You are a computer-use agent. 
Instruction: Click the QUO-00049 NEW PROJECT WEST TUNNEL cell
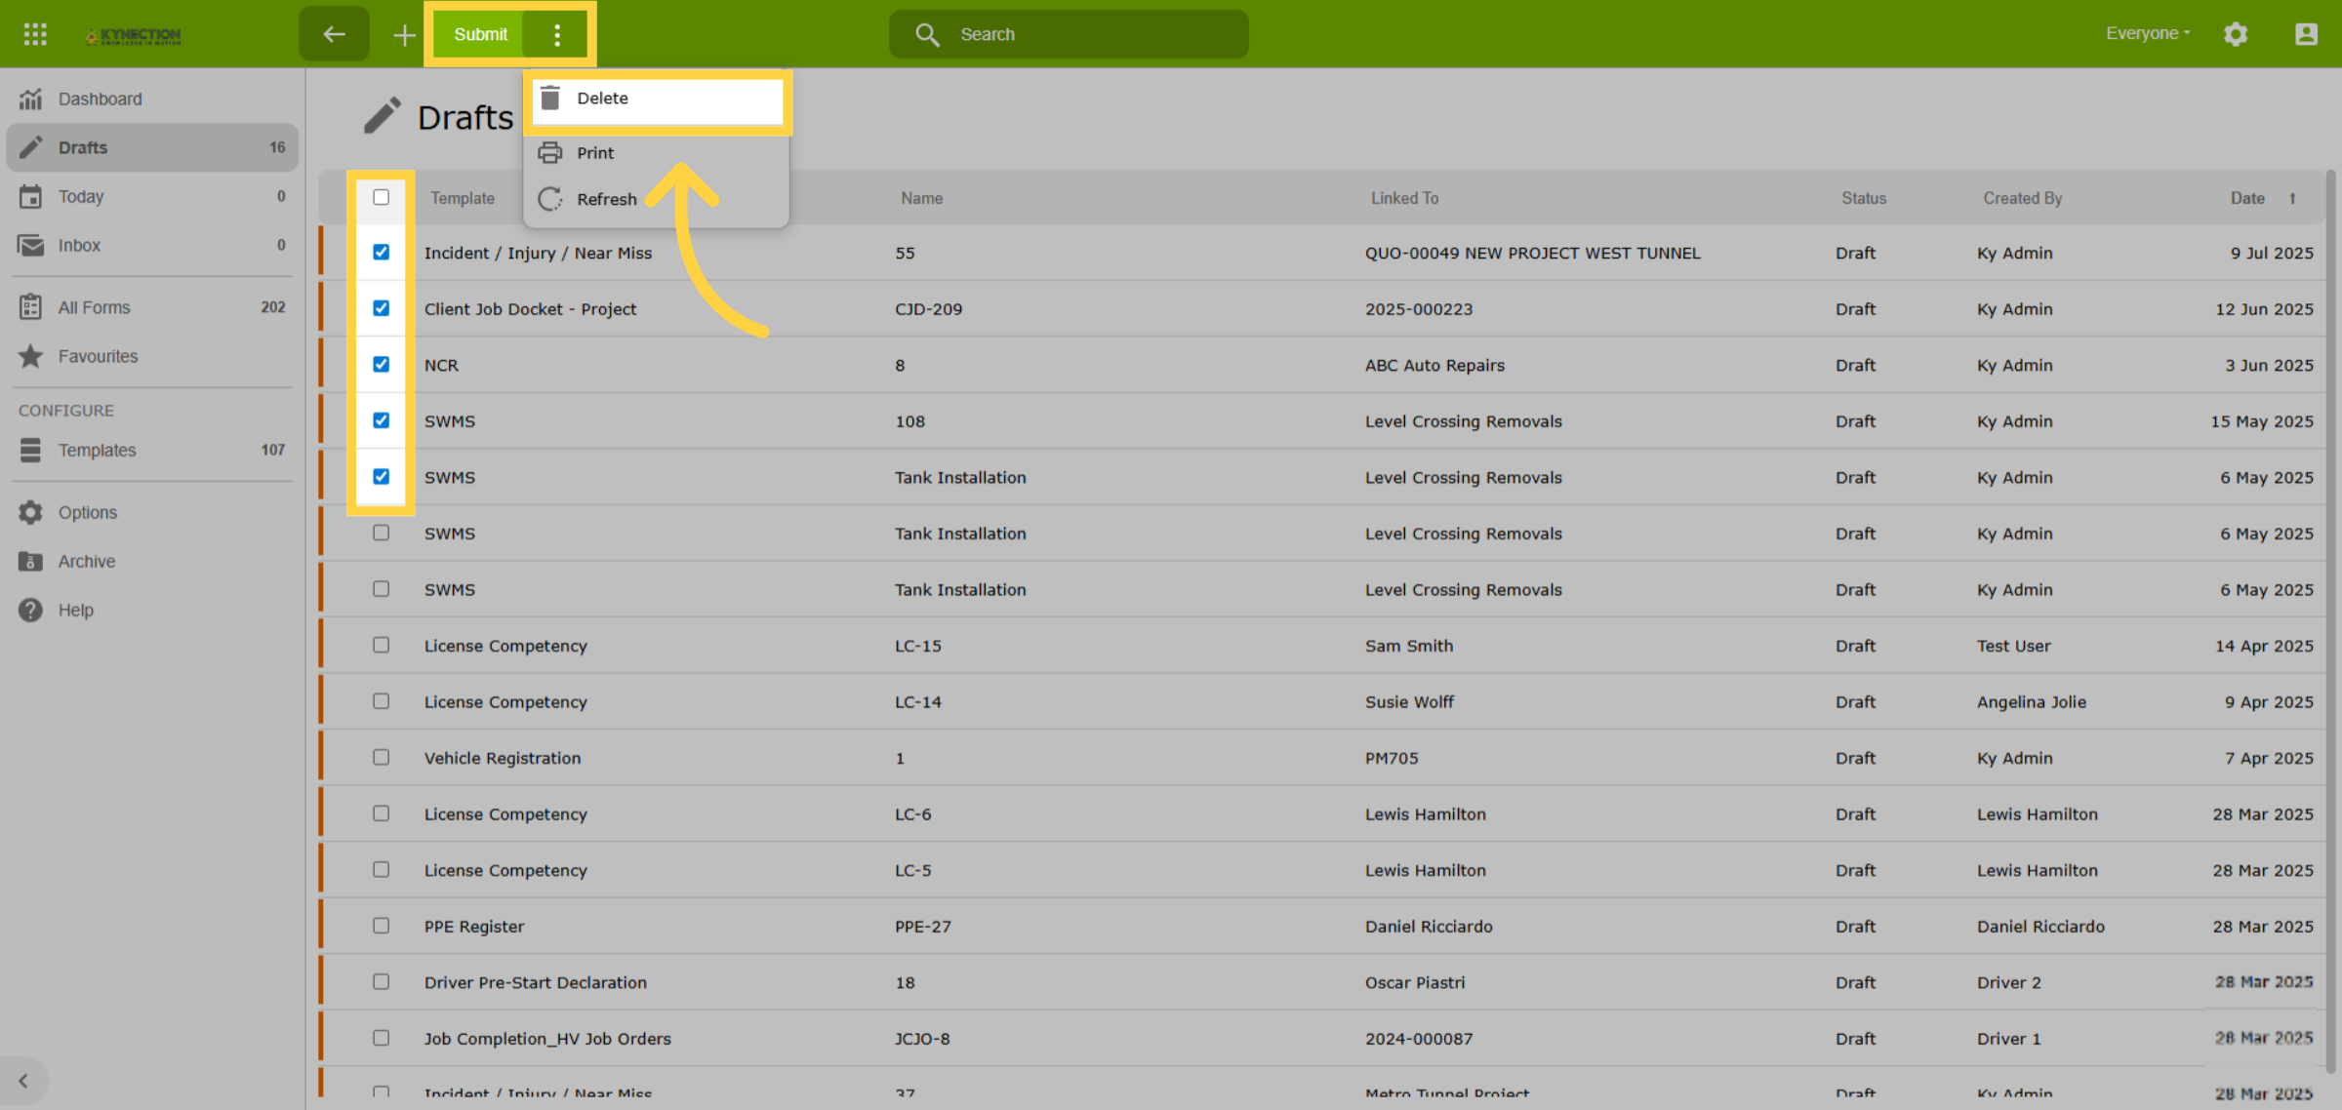click(1533, 253)
